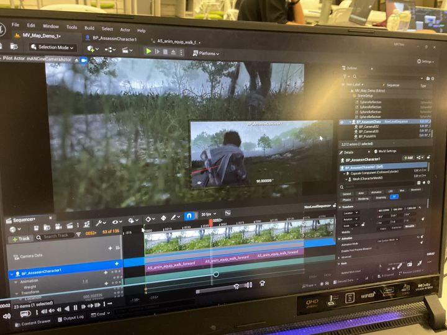The image size is (447, 335).
Task: Open Sequencer view options eye dropdown
Action: (x=117, y=221)
